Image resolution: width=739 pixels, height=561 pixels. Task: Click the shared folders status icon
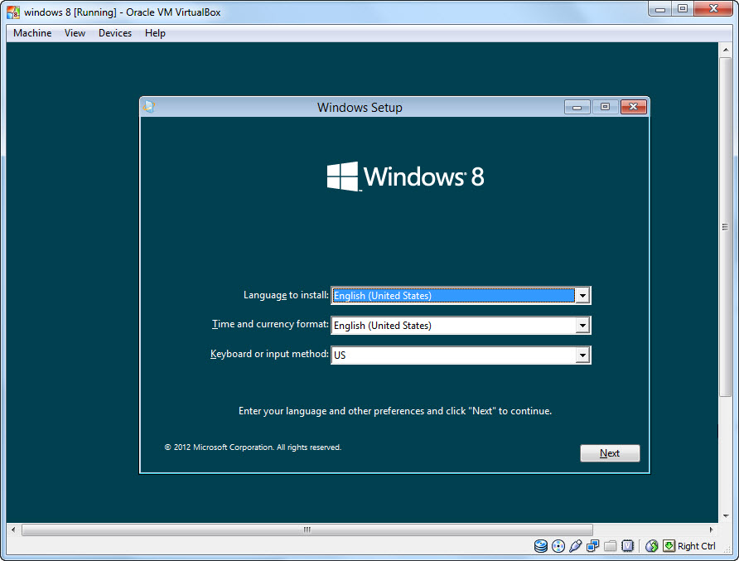[611, 546]
